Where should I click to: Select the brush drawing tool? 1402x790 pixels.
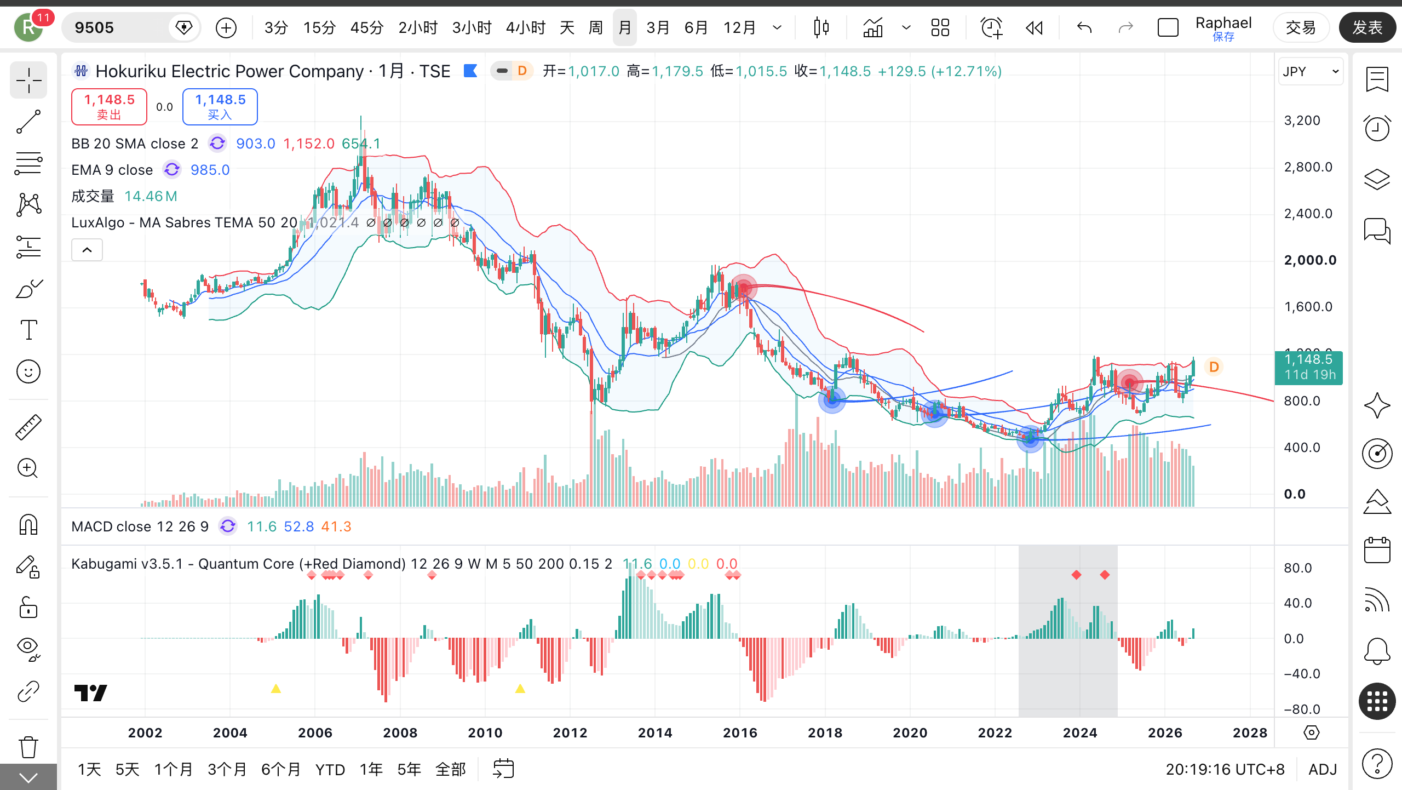pos(28,288)
